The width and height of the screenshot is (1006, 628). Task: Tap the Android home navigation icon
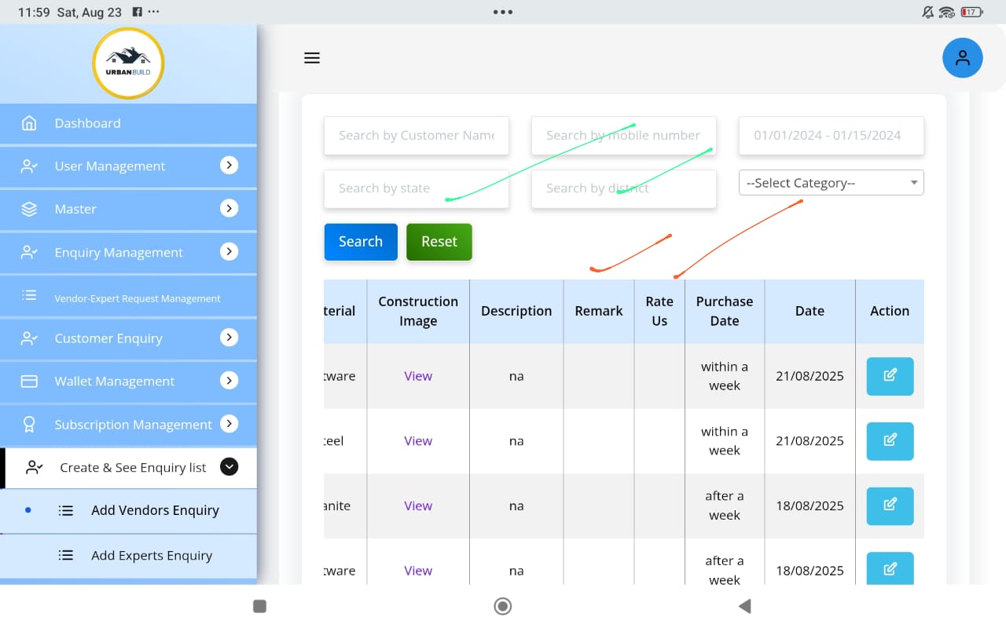coord(503,606)
